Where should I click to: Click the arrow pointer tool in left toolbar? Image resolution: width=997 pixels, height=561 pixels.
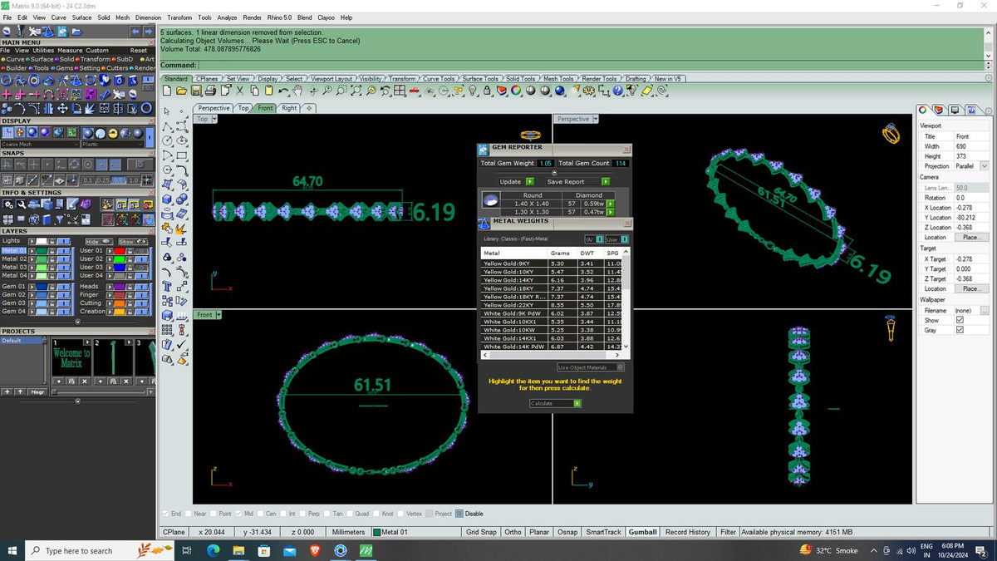(x=167, y=111)
